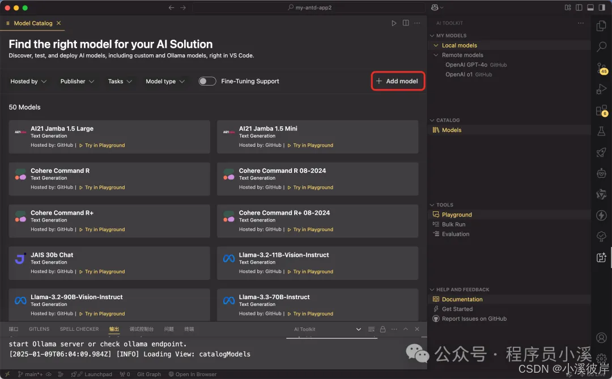
Task: Enable the Playground tool under TOOLS
Action: (456, 215)
